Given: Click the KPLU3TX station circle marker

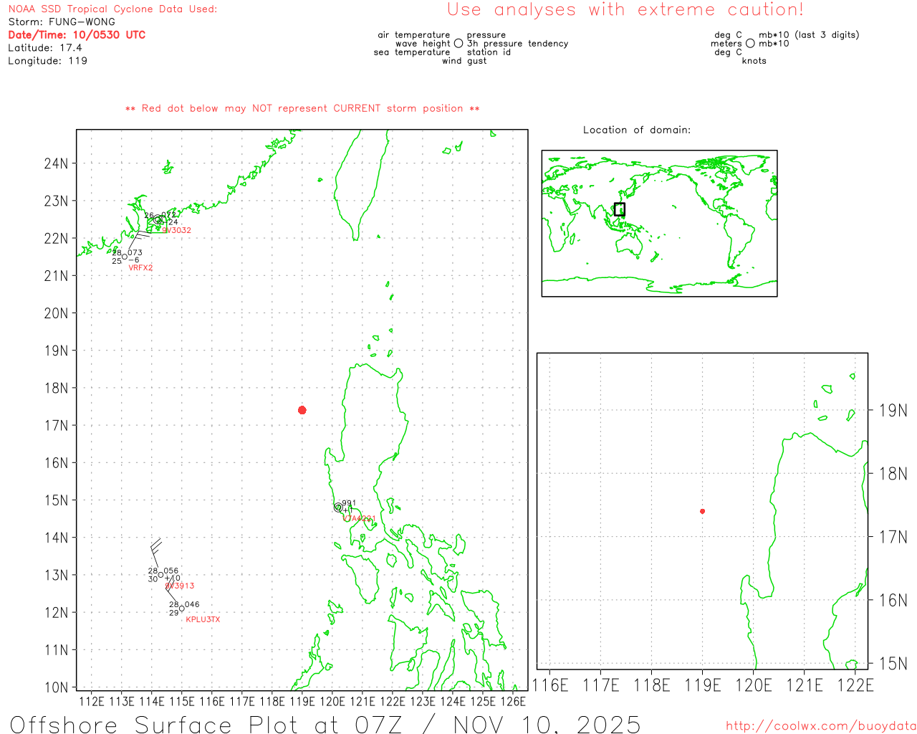Looking at the screenshot, I should tap(181, 609).
